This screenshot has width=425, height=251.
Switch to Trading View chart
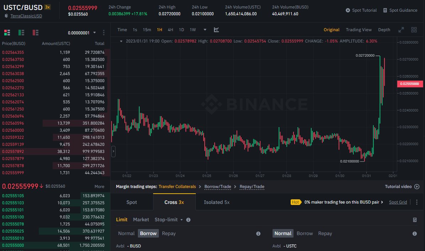tap(359, 30)
